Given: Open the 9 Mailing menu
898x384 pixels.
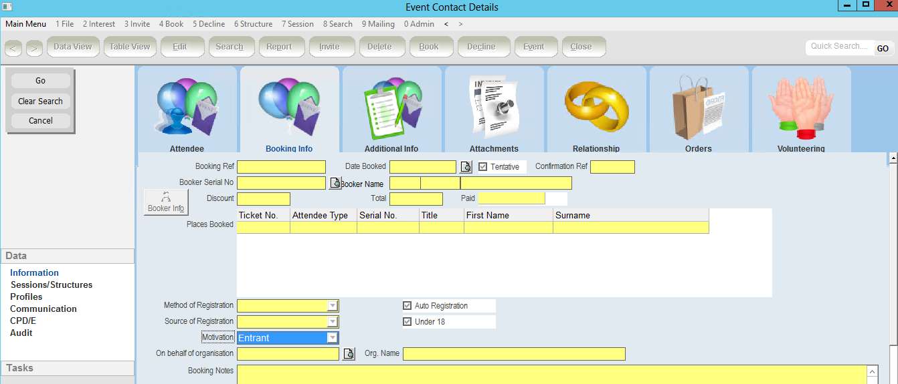Looking at the screenshot, I should click(378, 24).
